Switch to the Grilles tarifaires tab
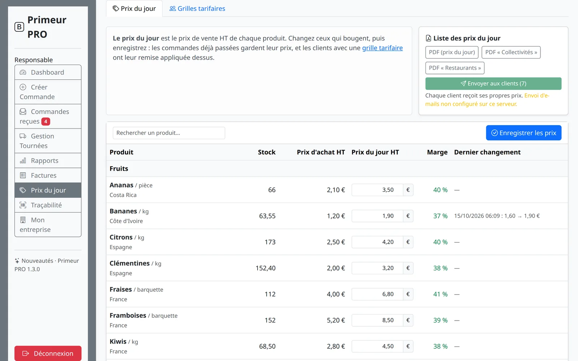This screenshot has height=361, width=578. 197,9
